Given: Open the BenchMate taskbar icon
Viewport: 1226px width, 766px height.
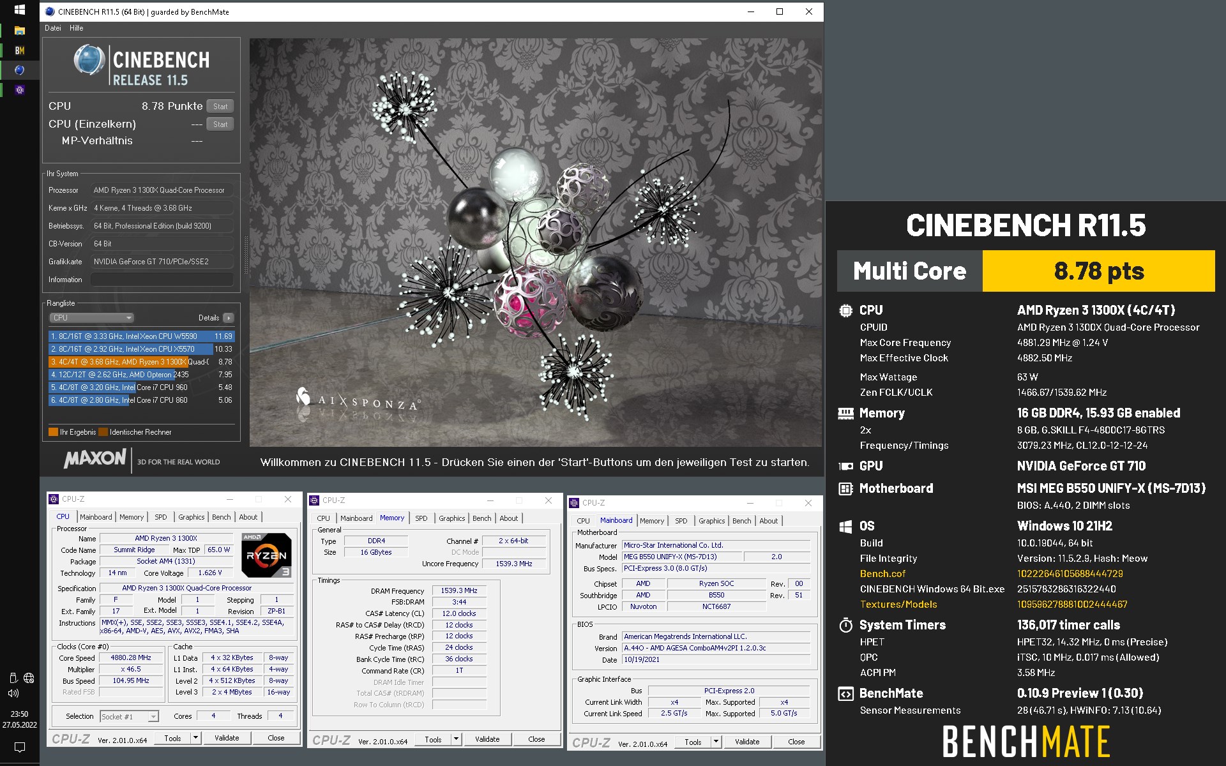Looking at the screenshot, I should coord(19,50).
